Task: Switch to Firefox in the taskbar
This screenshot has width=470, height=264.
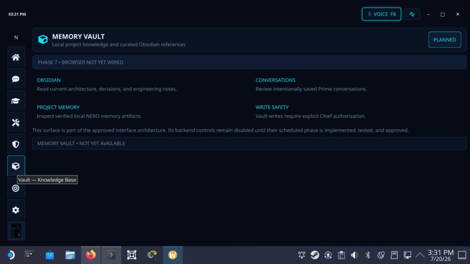Action: tap(91, 255)
